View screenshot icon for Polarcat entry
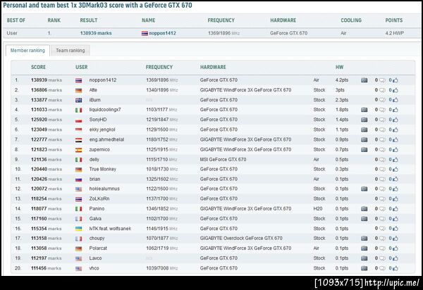423x290 pixels. click(364, 248)
